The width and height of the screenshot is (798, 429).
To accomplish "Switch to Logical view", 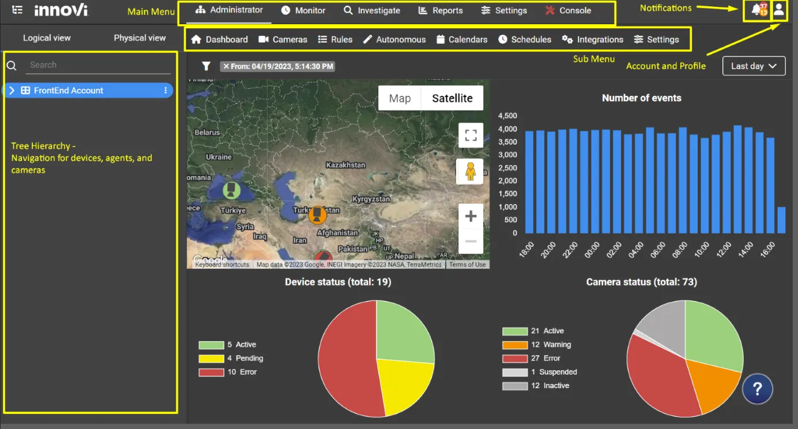I will click(47, 38).
